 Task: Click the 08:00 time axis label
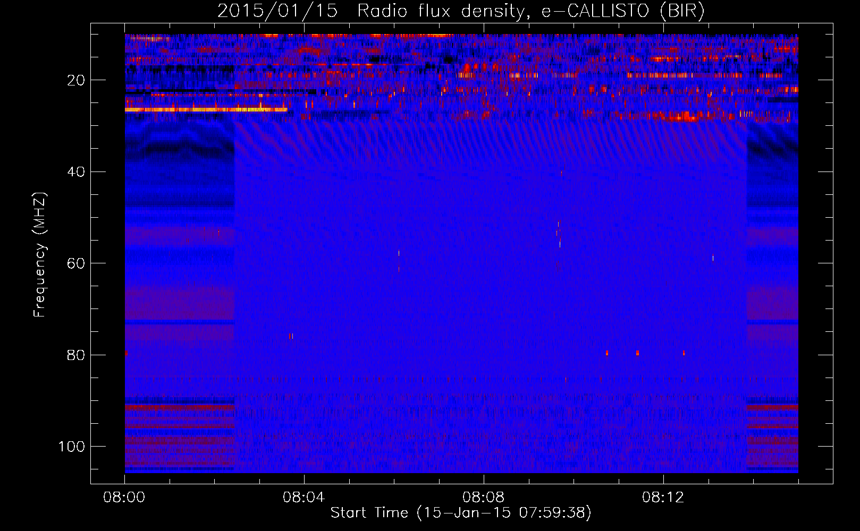pos(124,498)
